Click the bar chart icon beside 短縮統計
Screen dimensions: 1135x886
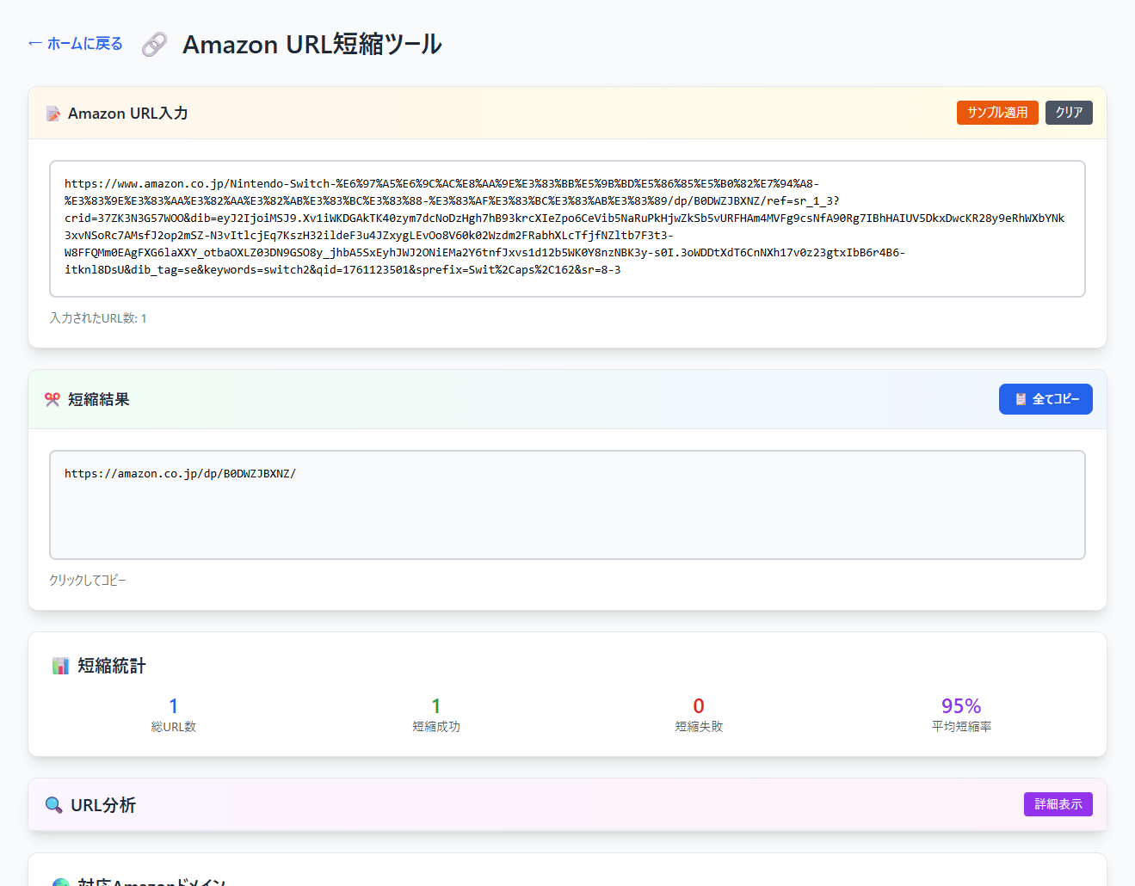pyautogui.click(x=60, y=666)
